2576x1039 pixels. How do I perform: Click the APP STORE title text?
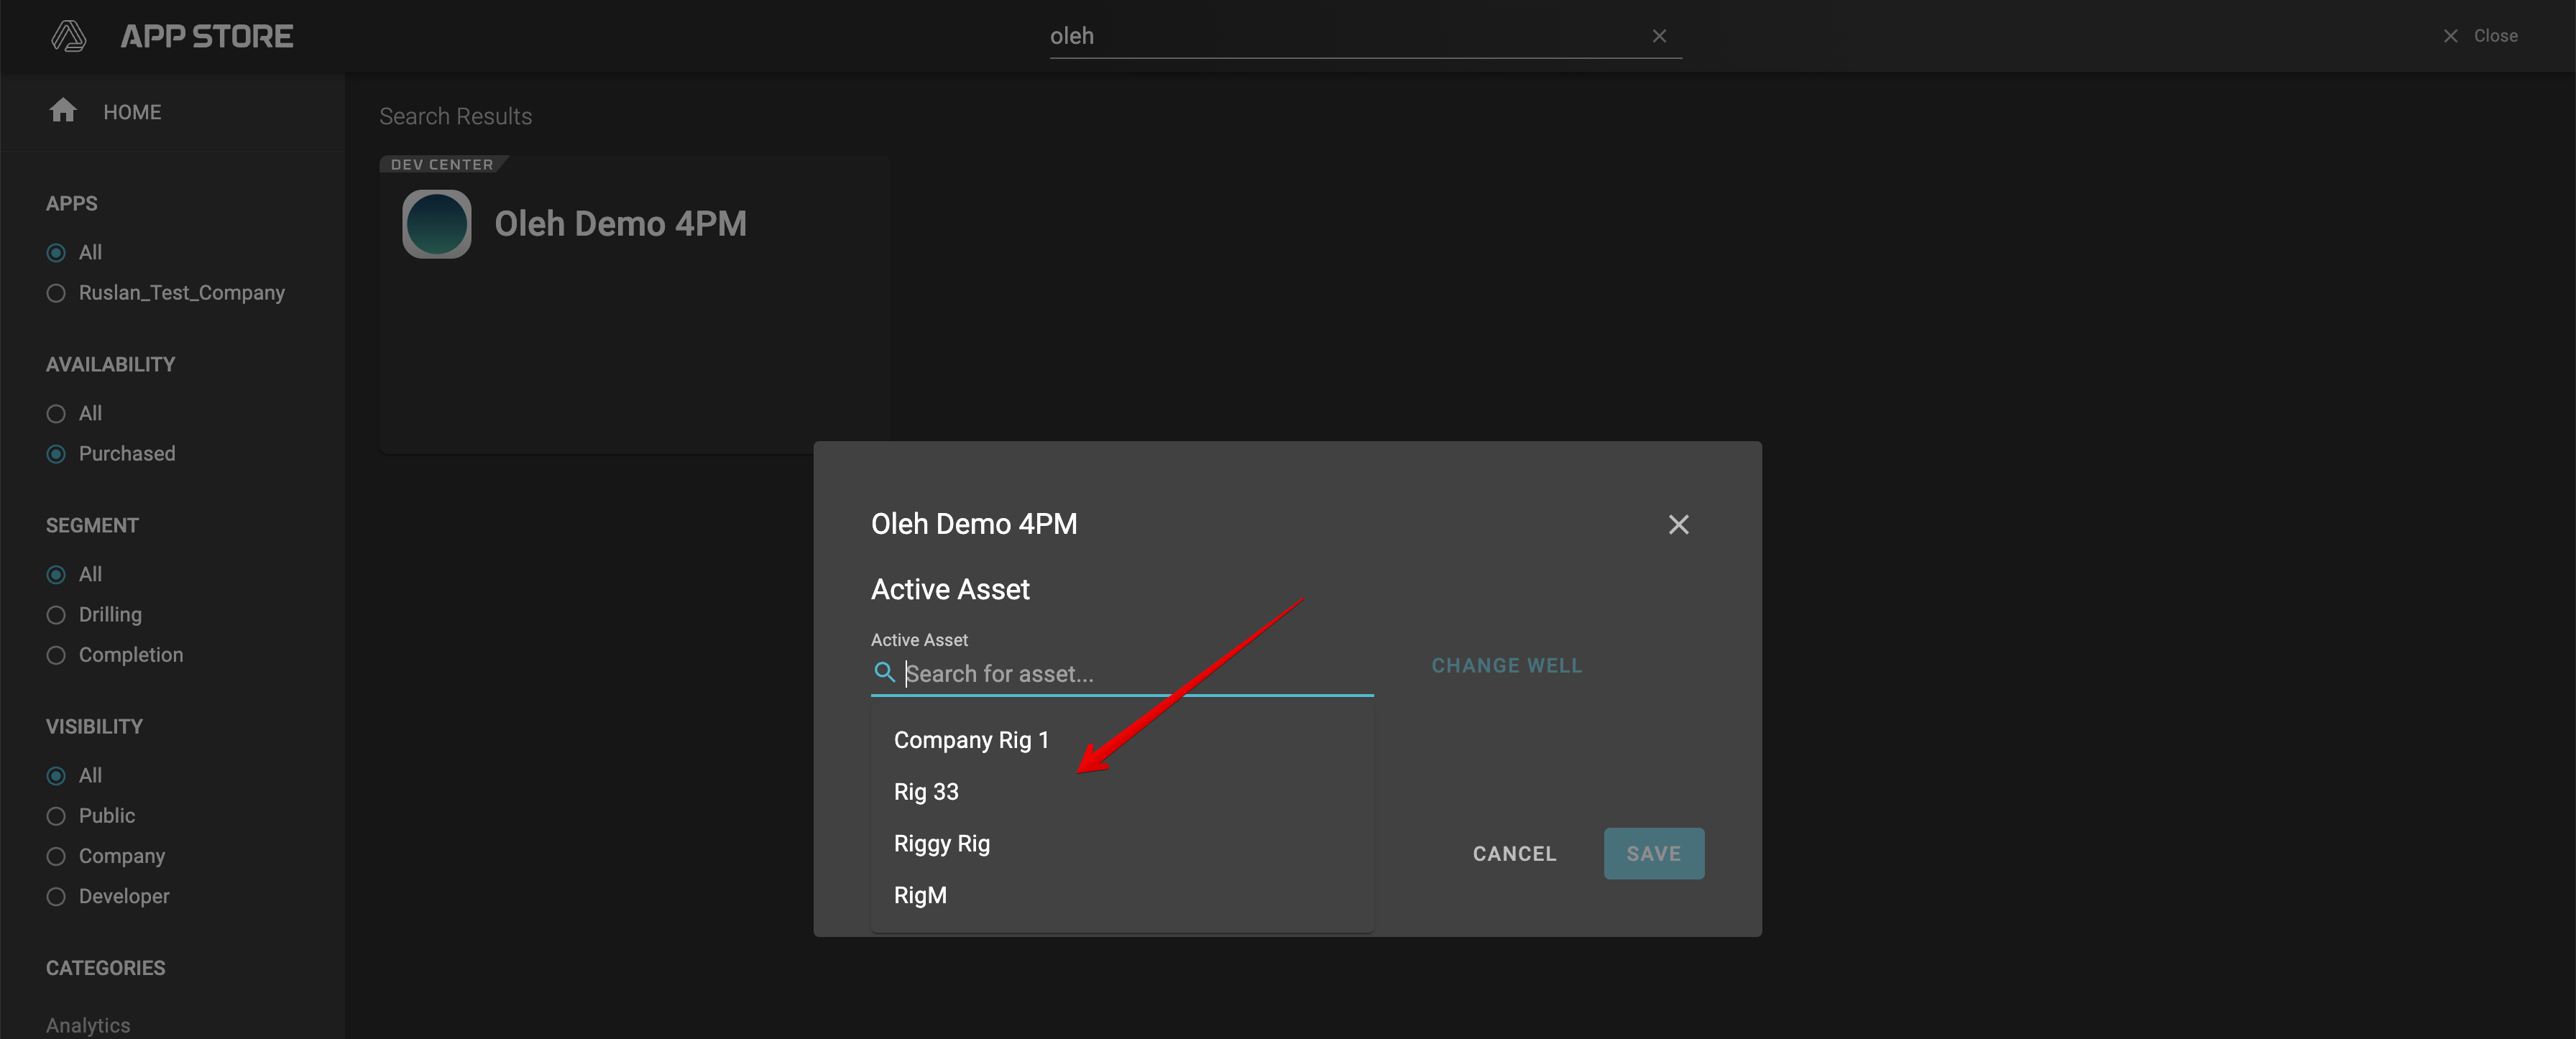coord(206,36)
